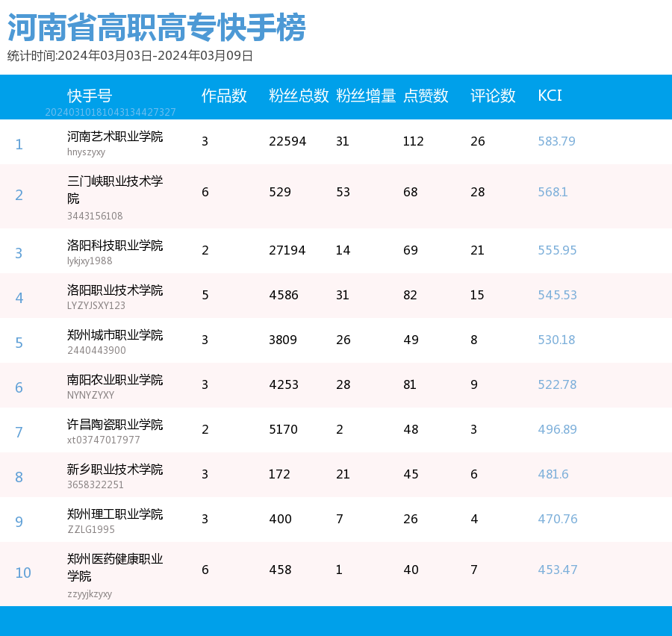The width and height of the screenshot is (672, 636).
Task: Select account ID 3658322251
Action: (95, 484)
